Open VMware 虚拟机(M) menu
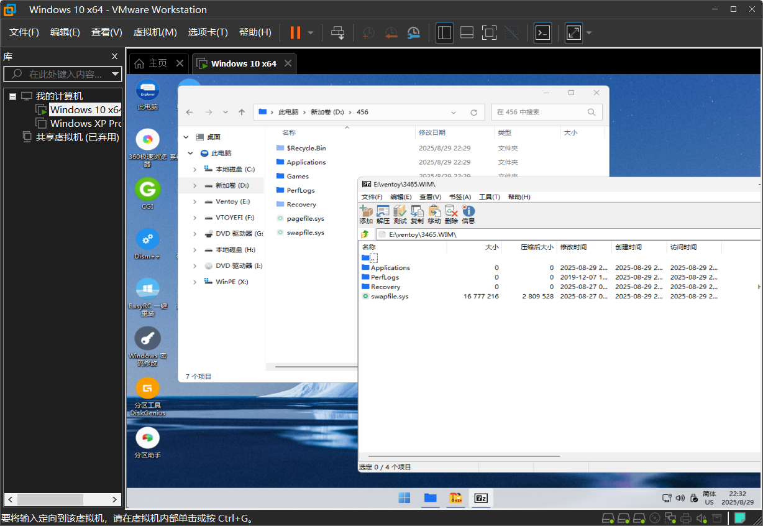Image resolution: width=763 pixels, height=526 pixels. (x=155, y=32)
